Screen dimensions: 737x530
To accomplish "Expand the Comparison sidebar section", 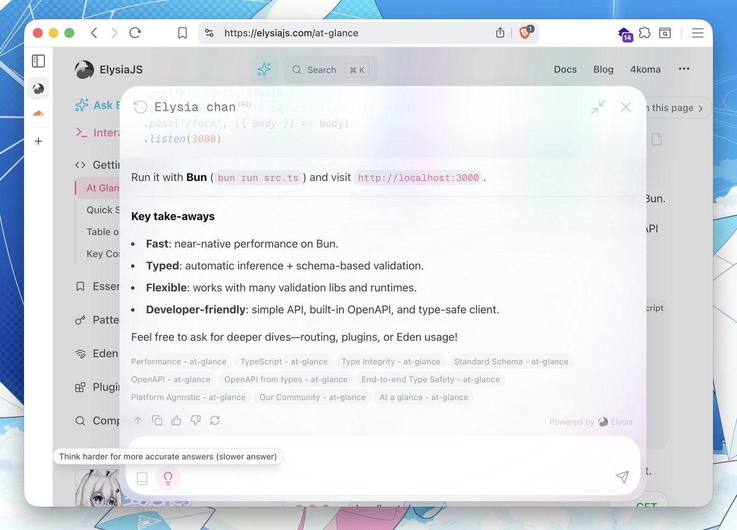I will tap(96, 421).
